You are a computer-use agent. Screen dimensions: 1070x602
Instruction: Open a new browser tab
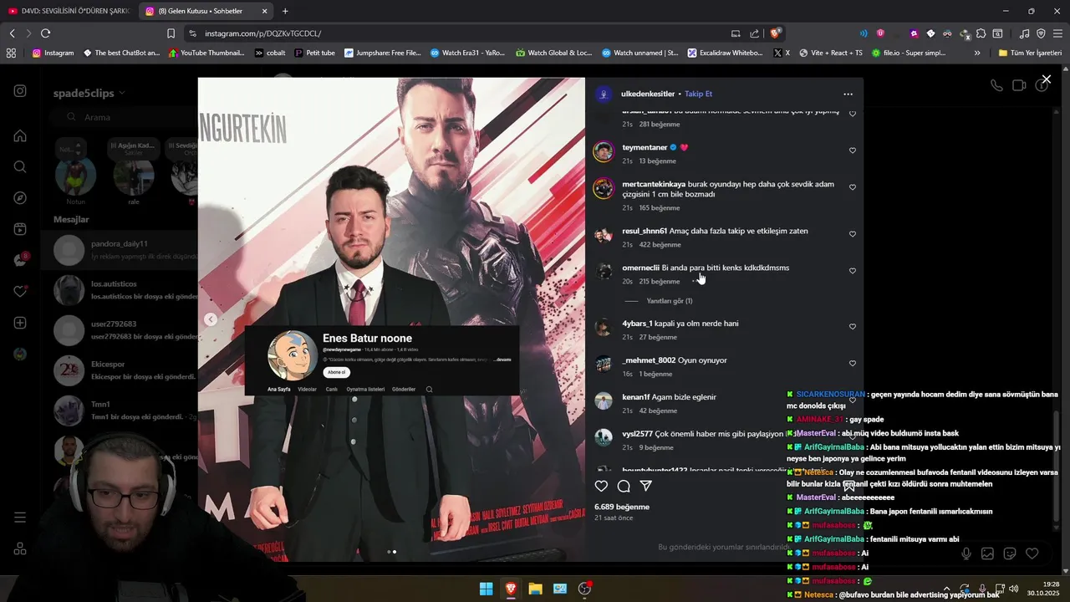tap(285, 11)
